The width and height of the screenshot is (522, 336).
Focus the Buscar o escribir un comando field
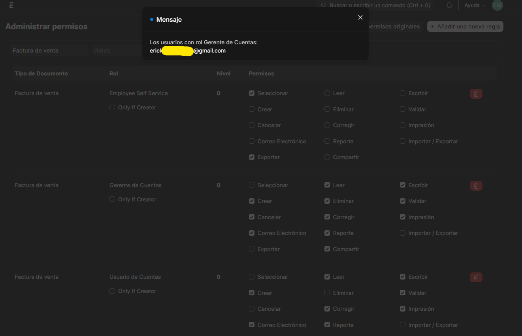pyautogui.click(x=375, y=6)
